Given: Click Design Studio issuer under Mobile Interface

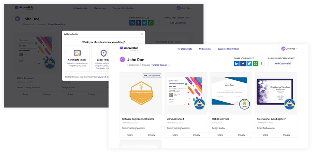Looking at the screenshot, I should (218, 128).
